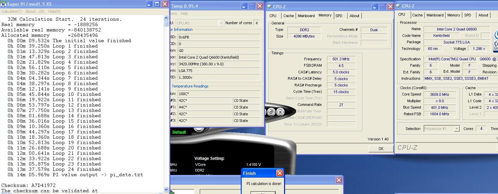Open Memory tab in CPU-Z processor window
The image size is (498, 194).
click(x=454, y=15)
